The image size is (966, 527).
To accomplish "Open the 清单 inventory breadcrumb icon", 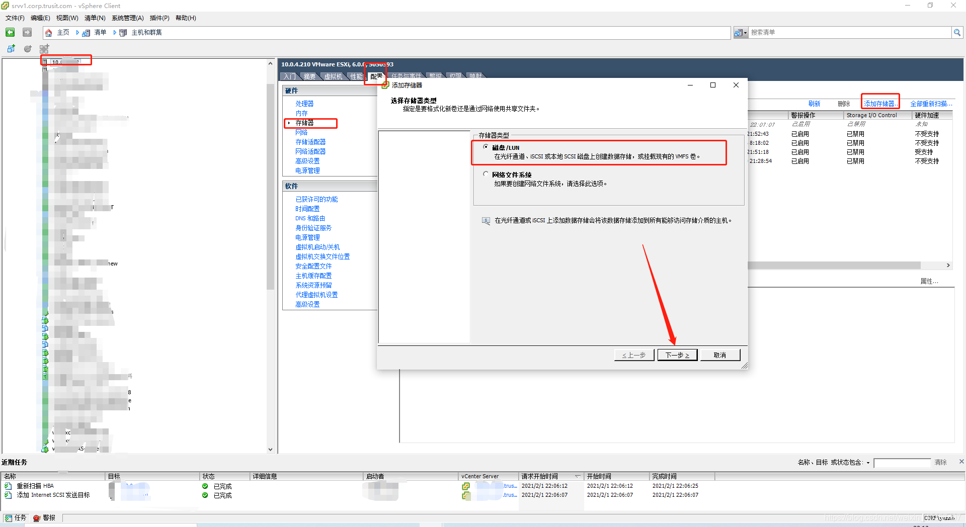I will pos(86,33).
